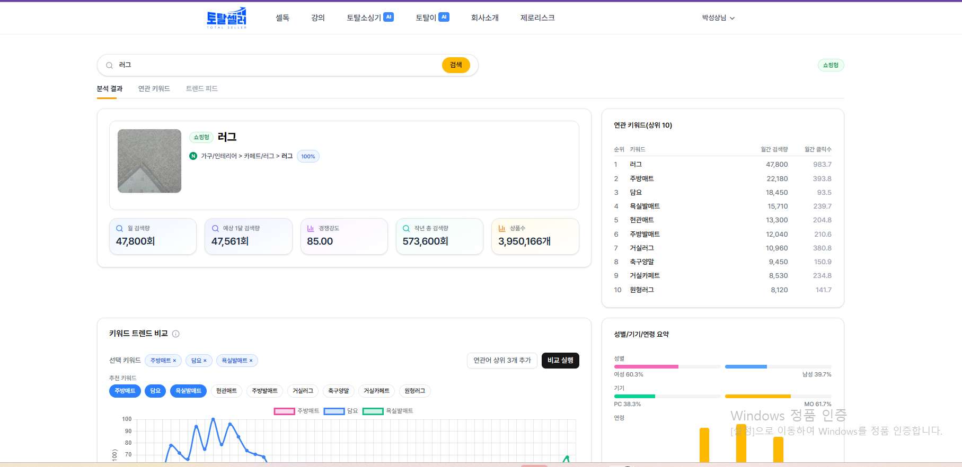The height and width of the screenshot is (467, 962).
Task: Click 거실러그 in the related keywords table
Action: coord(642,248)
